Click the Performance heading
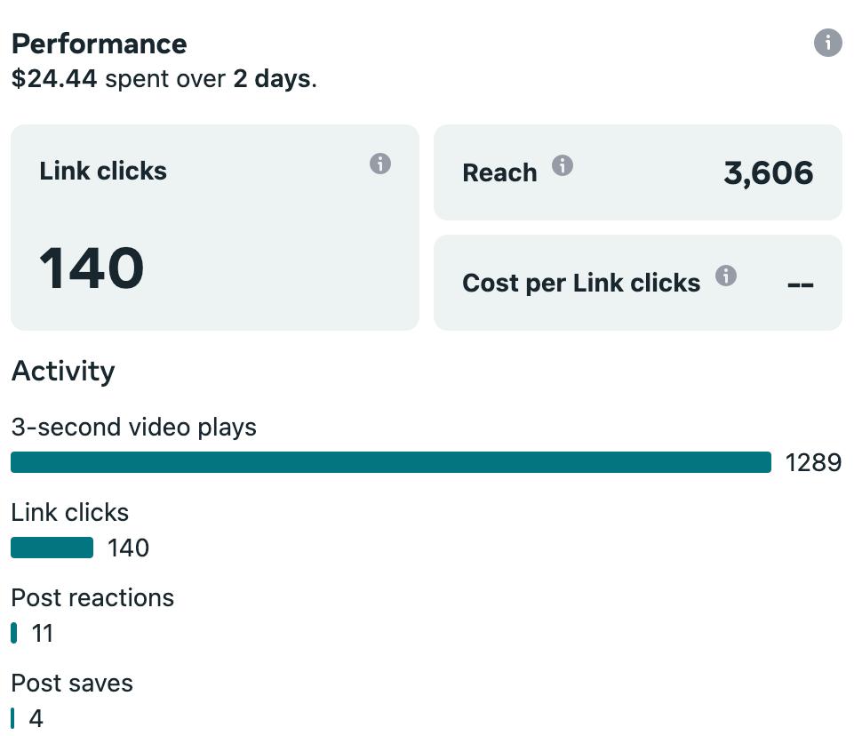 point(99,44)
